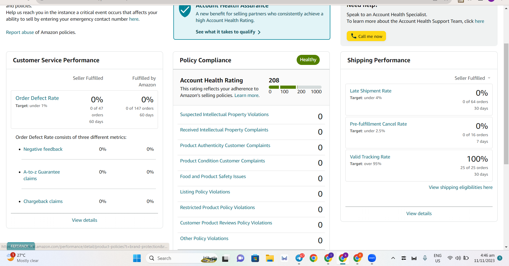
Task: Check battery status in the system tray
Action: [x=466, y=258]
